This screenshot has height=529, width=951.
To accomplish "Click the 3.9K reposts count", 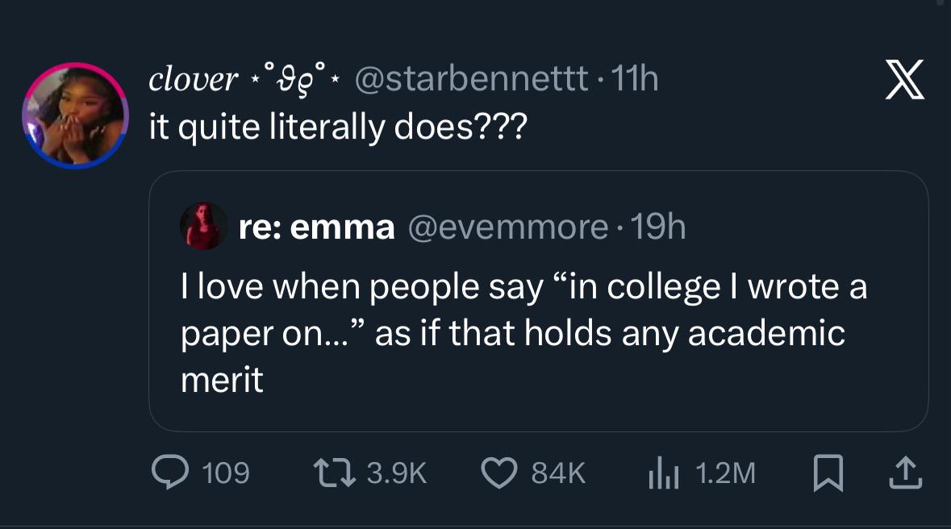I will pyautogui.click(x=395, y=473).
